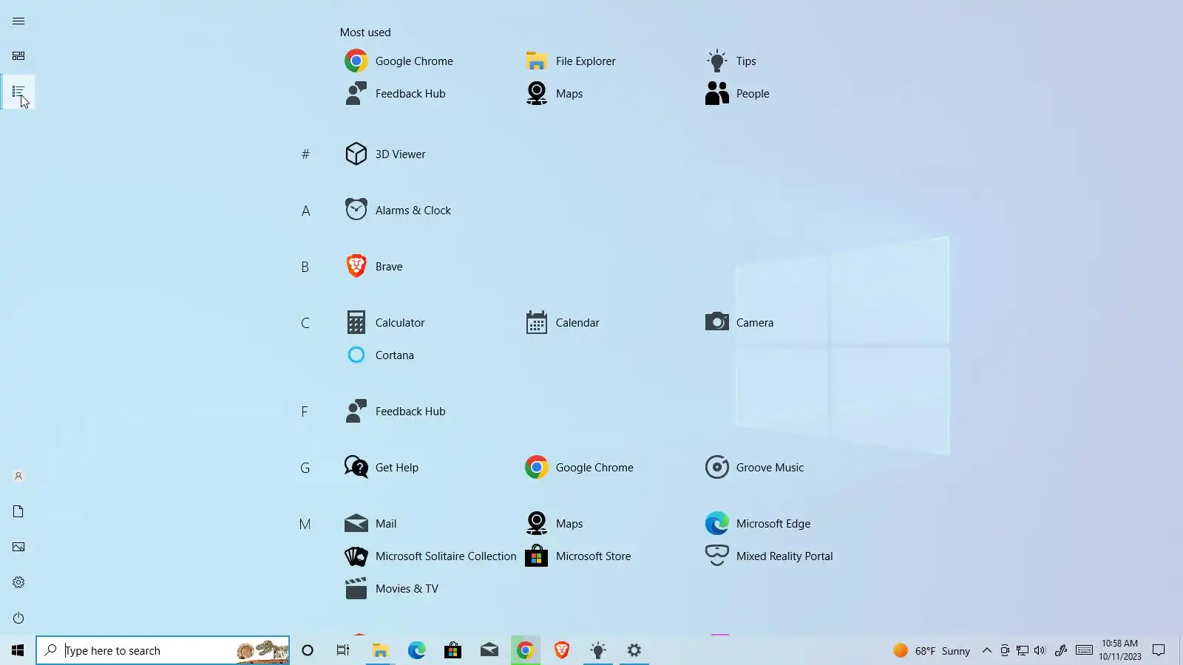Screen dimensions: 1183x665
Task: Click the Meet Now tray icon
Action: coord(1005,650)
